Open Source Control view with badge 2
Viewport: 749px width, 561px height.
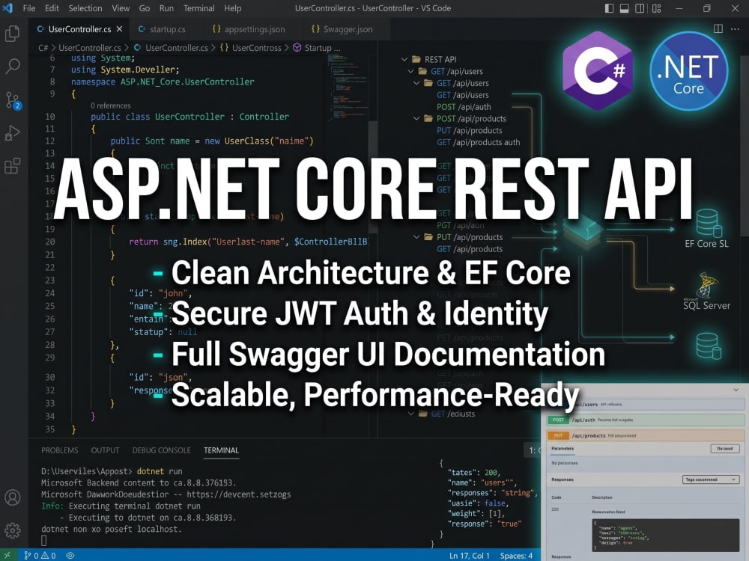(x=13, y=100)
